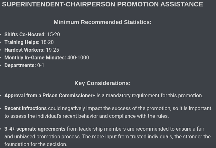Click the Hardest Workers label
The image size is (216, 148).
point(24,50)
